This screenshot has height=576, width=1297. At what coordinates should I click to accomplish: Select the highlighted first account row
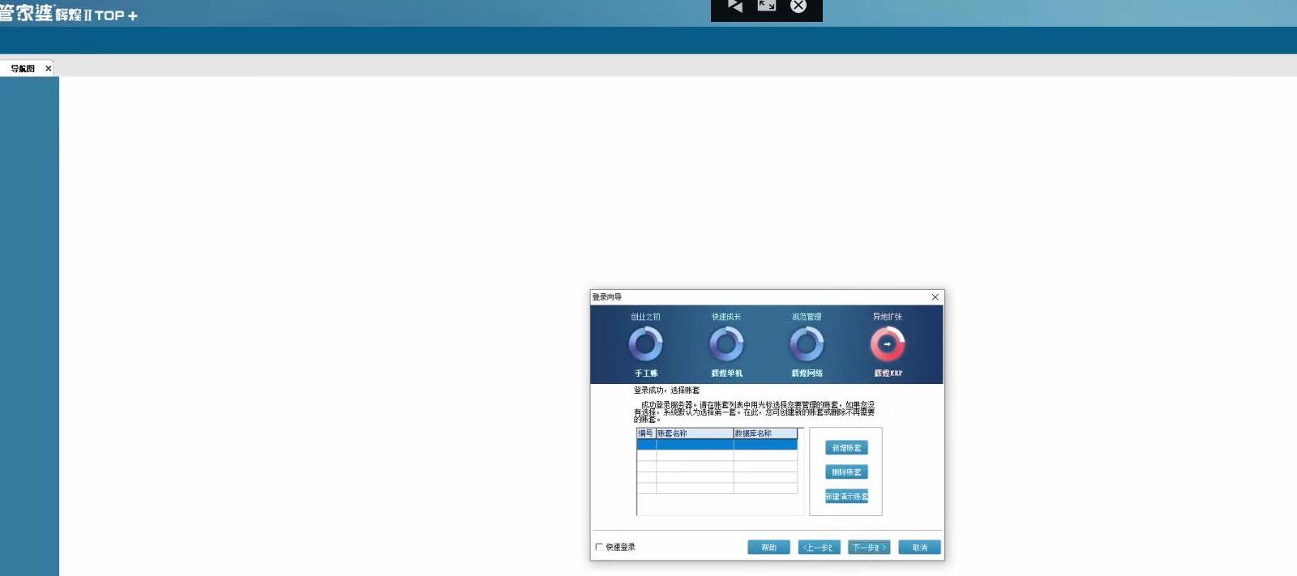(x=717, y=445)
